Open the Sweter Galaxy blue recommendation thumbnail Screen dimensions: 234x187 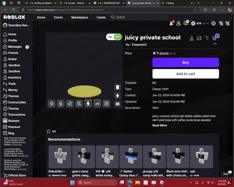[131, 157]
